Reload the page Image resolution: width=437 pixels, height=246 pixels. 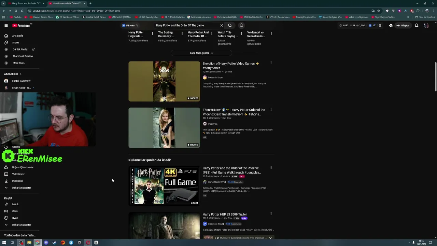point(16,11)
